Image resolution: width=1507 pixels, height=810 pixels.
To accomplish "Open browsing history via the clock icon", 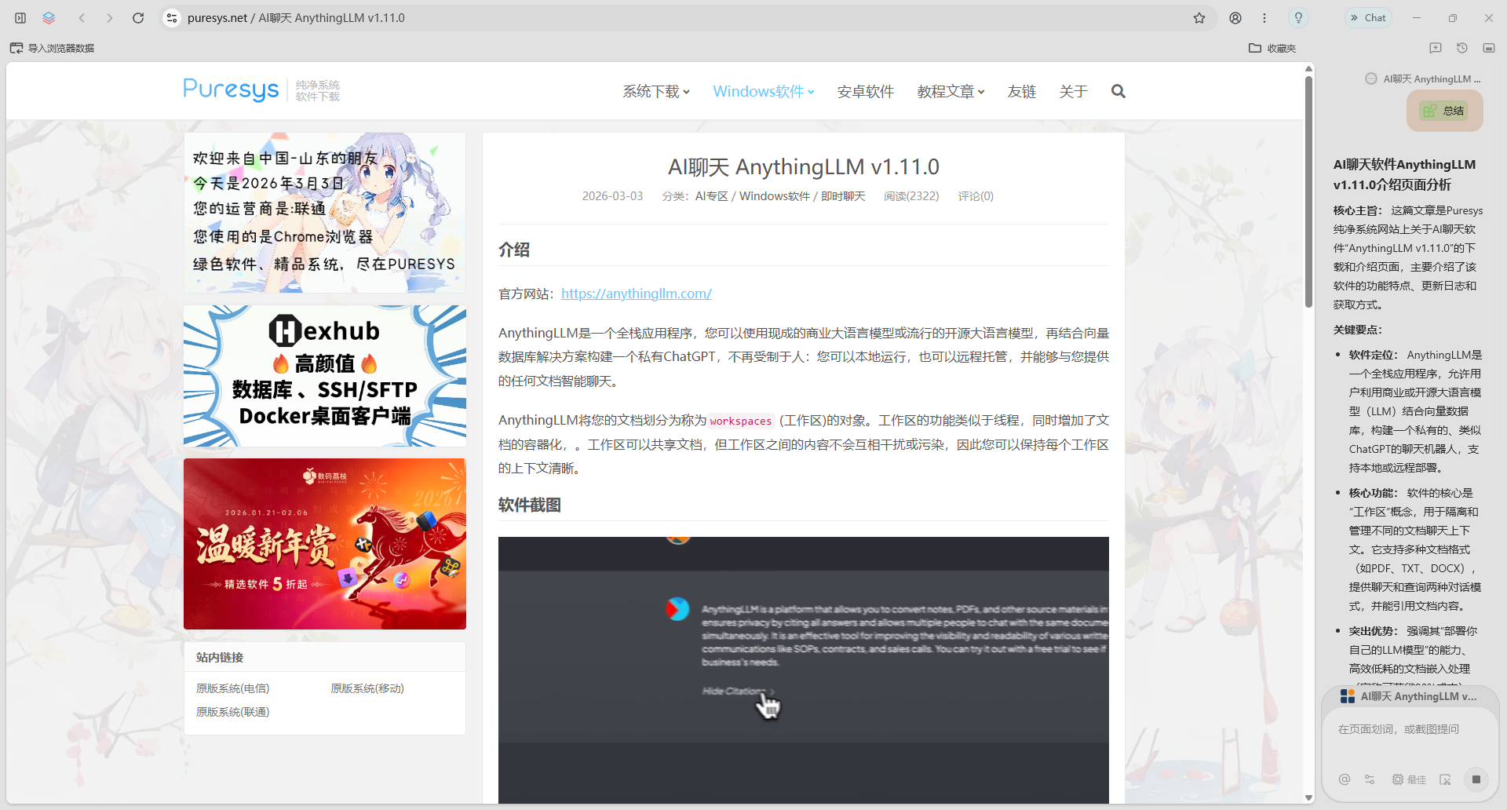I will [x=1461, y=48].
